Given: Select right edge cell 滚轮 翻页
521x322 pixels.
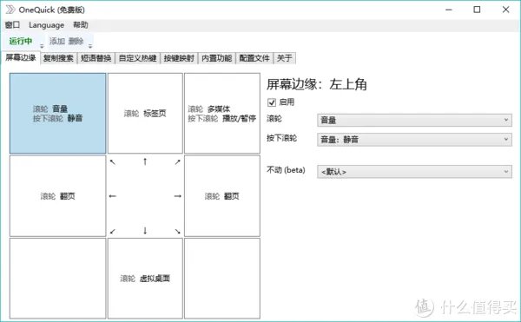Looking at the screenshot, I should (x=222, y=196).
